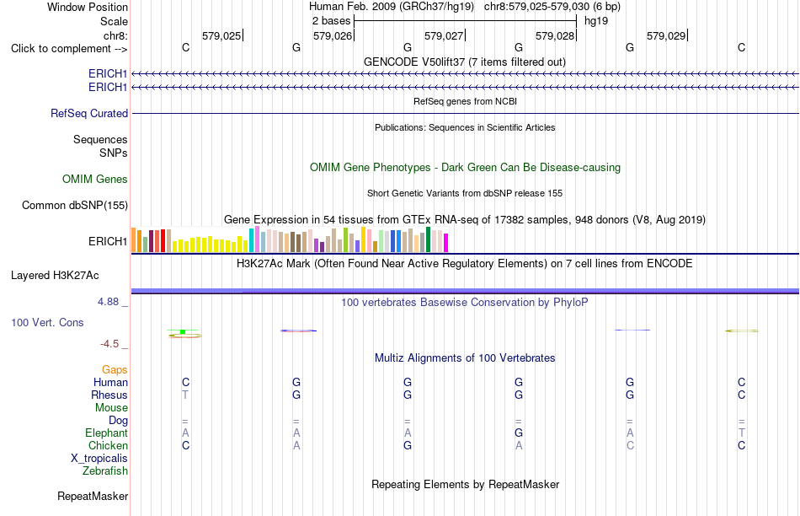Click the Human alignment row label
Screen dimensions: 800x516
110,383
